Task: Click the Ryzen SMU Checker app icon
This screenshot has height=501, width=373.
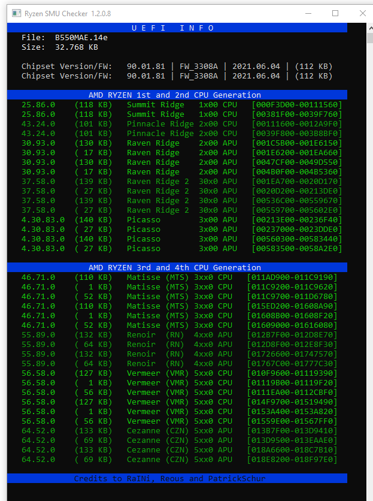Action: point(16,13)
